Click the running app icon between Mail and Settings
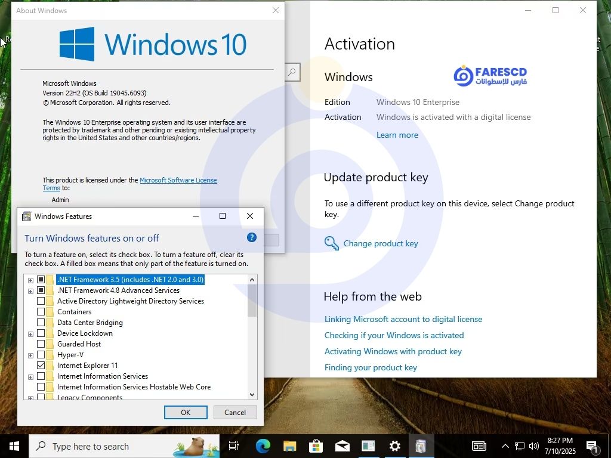611x458 pixels. click(368, 446)
